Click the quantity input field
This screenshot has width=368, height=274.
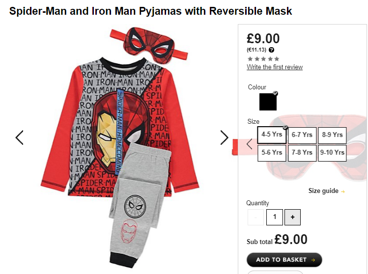click(x=274, y=217)
